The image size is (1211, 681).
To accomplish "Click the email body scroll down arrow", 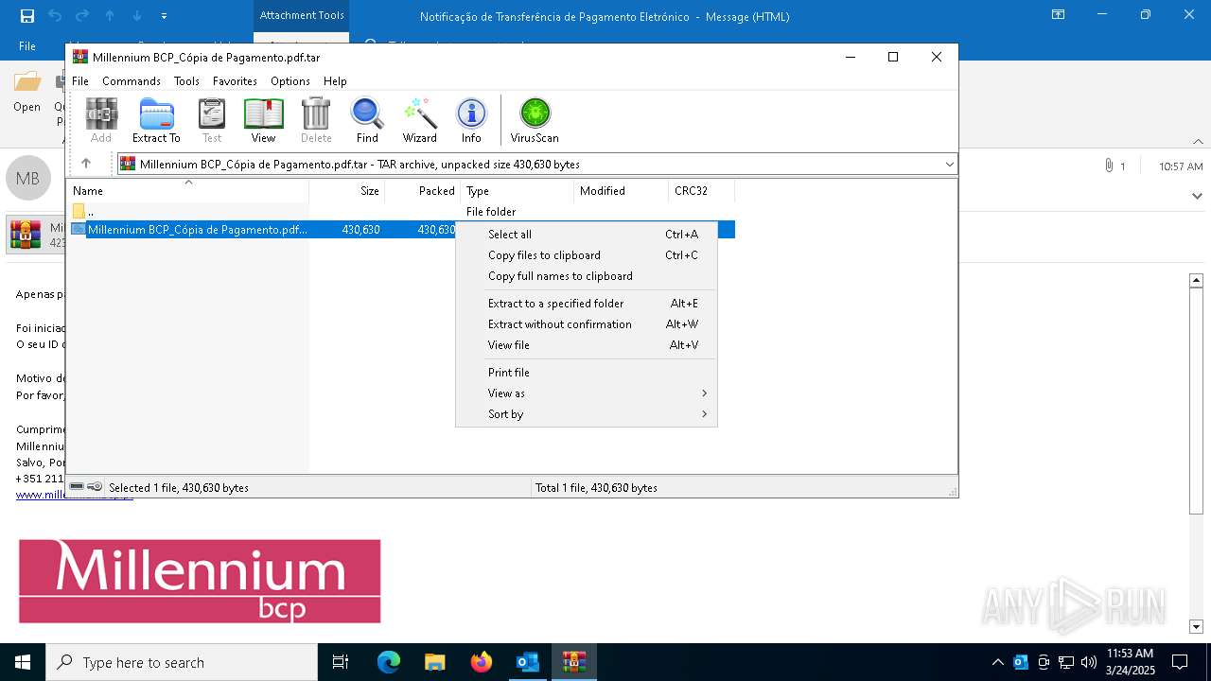I will [1196, 626].
